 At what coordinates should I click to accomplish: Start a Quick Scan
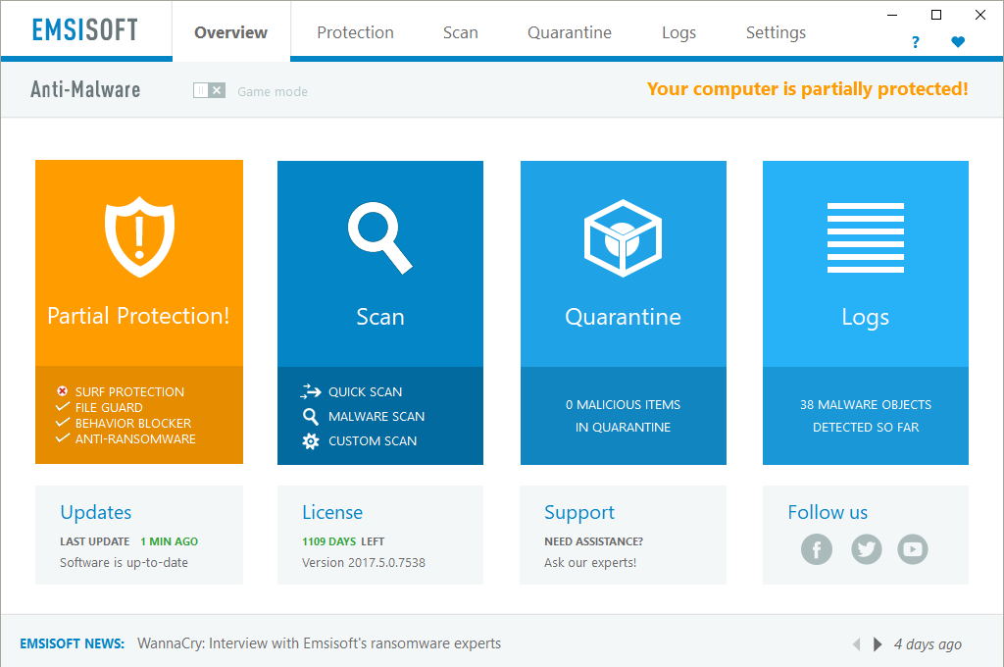365,391
